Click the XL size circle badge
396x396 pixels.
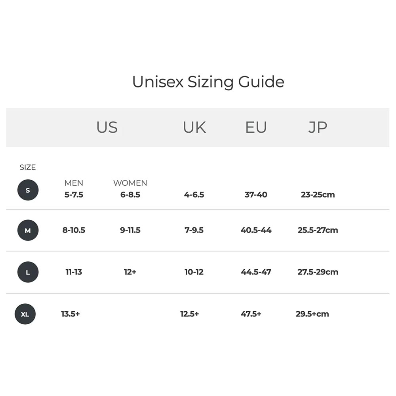pos(25,314)
